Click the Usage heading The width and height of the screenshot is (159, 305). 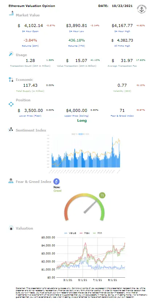(21, 55)
